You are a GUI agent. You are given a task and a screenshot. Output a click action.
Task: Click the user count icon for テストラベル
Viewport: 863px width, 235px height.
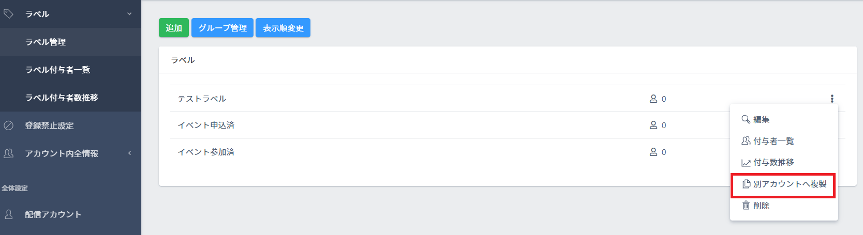click(653, 99)
